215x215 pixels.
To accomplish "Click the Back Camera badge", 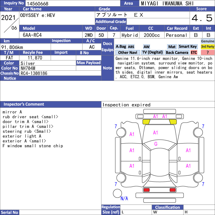I will coord(177,52).
